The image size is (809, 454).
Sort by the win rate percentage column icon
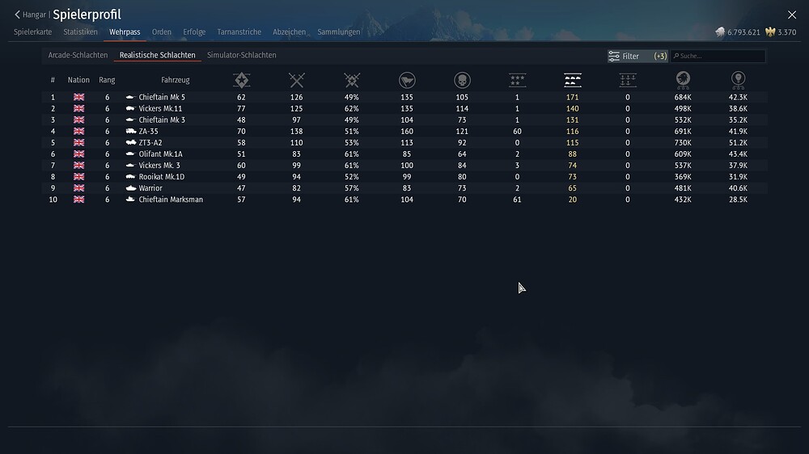pos(352,80)
